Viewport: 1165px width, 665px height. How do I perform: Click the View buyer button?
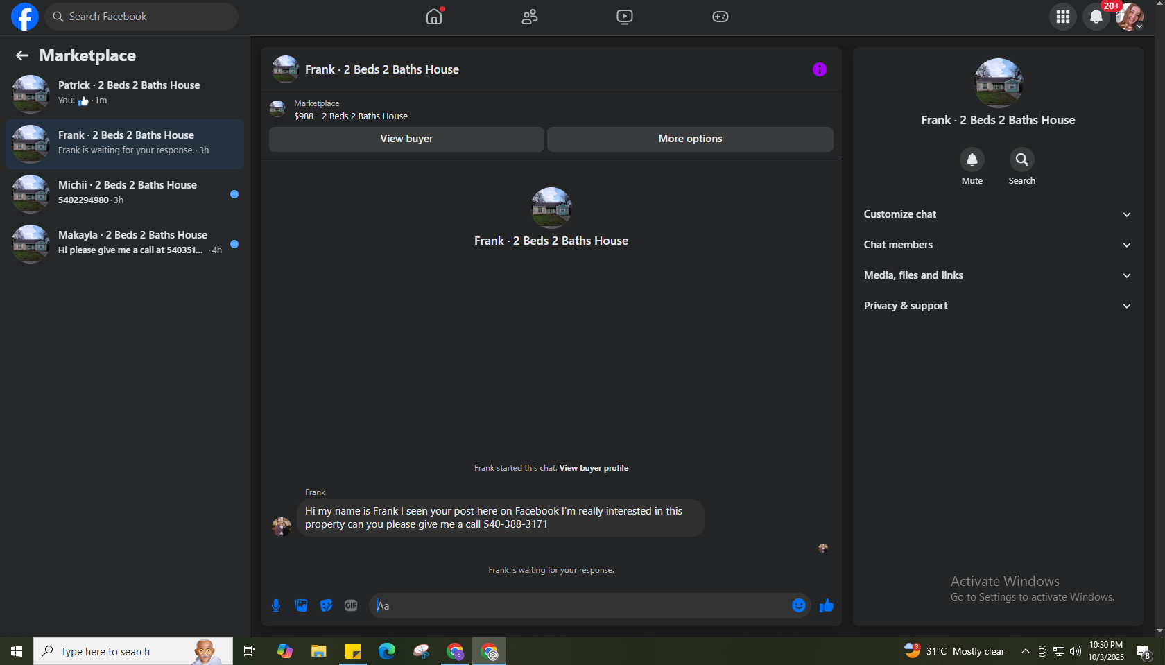[406, 139]
